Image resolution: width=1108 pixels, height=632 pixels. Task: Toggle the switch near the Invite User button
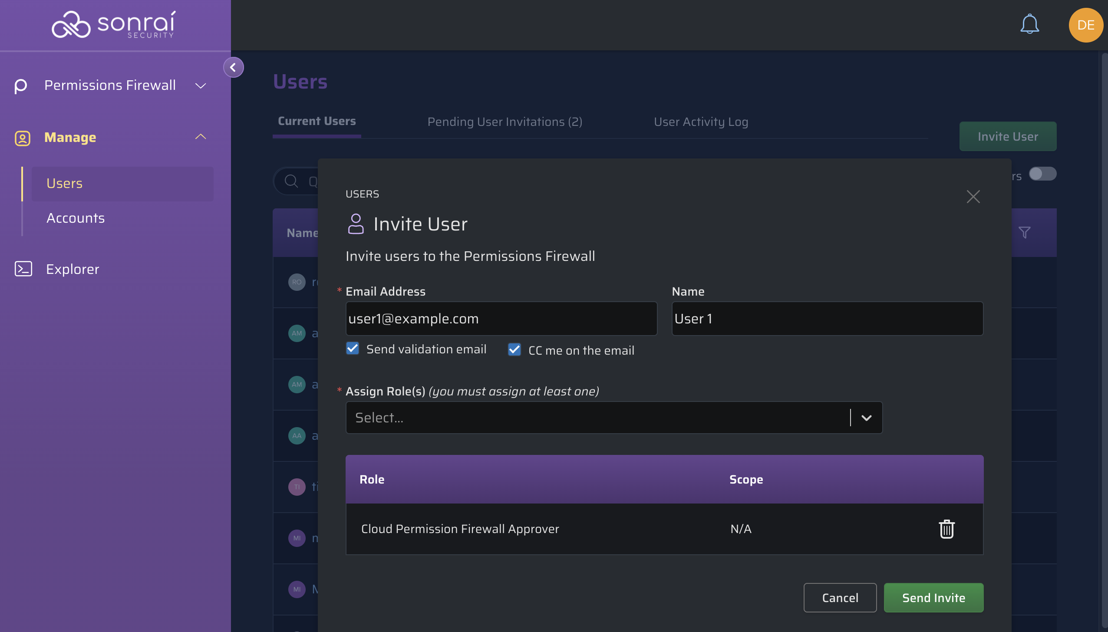[x=1042, y=174]
